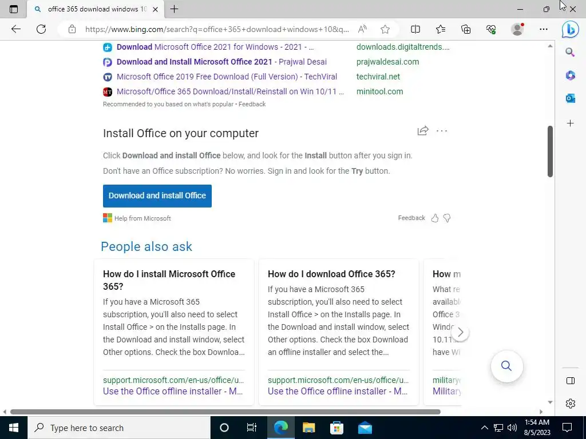Share the Install Office answer
The width and height of the screenshot is (586, 439).
coord(423,131)
